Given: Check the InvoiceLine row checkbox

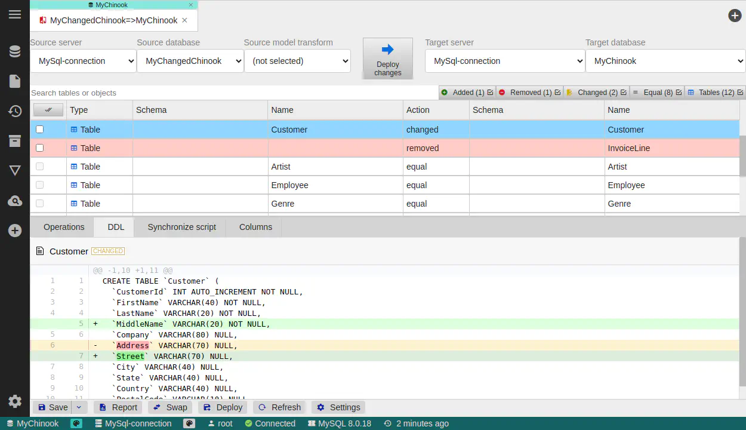Looking at the screenshot, I should 40,148.
